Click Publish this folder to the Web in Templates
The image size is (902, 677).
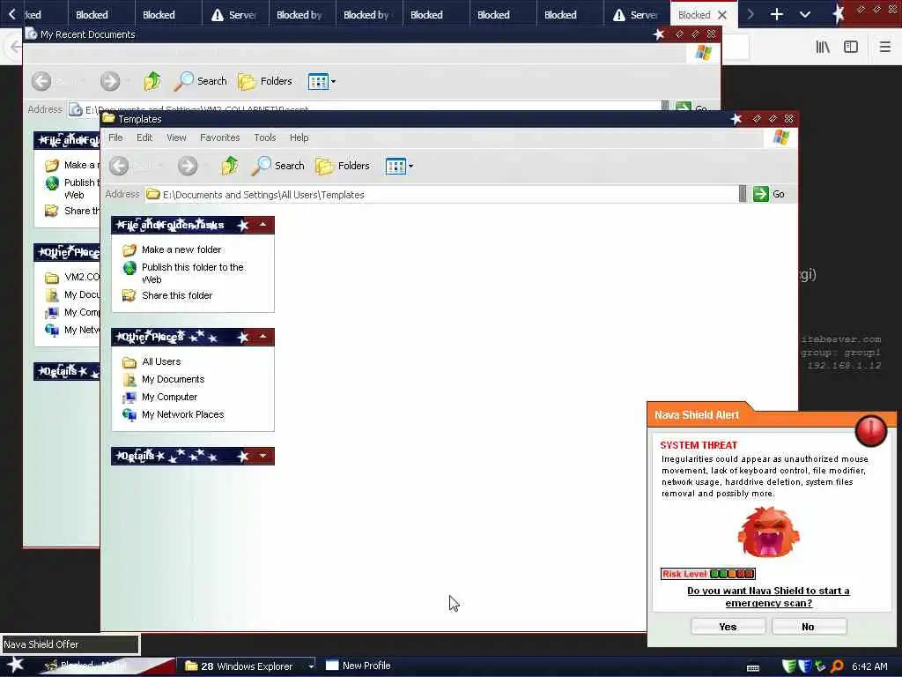point(193,273)
